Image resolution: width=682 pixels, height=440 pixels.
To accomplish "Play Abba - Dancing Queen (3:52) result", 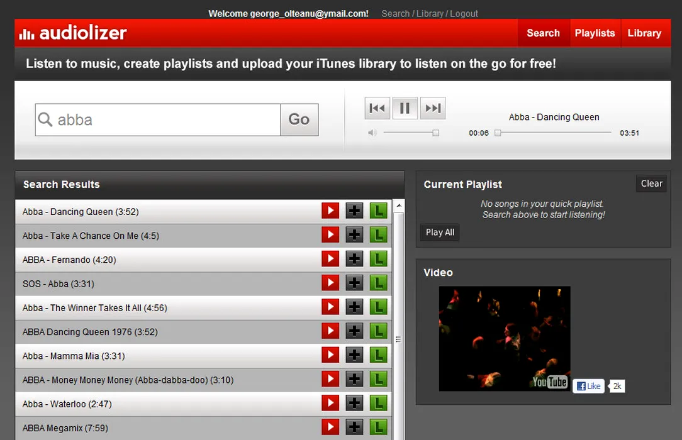I will click(330, 211).
